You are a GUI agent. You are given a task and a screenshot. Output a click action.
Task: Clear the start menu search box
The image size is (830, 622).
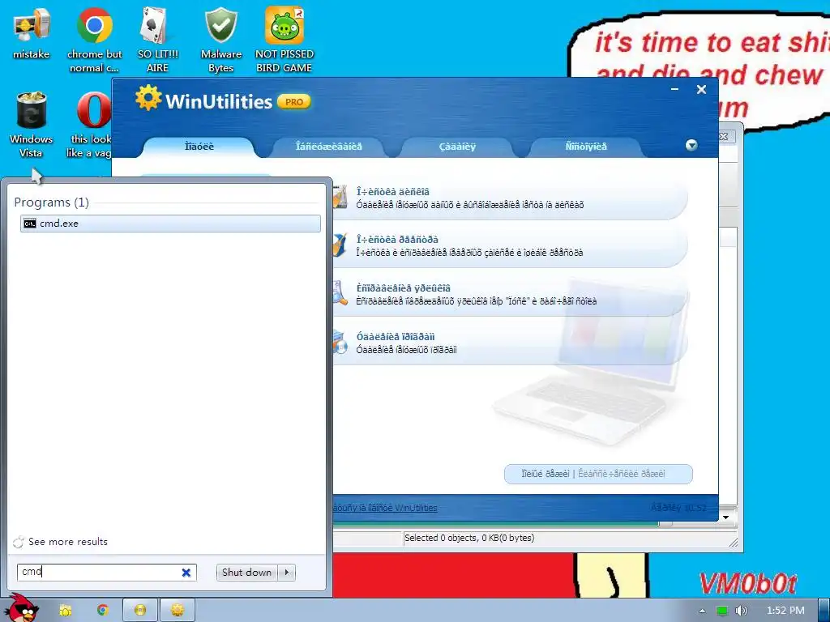186,573
